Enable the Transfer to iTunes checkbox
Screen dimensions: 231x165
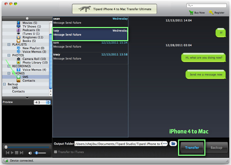(x=55, y=152)
